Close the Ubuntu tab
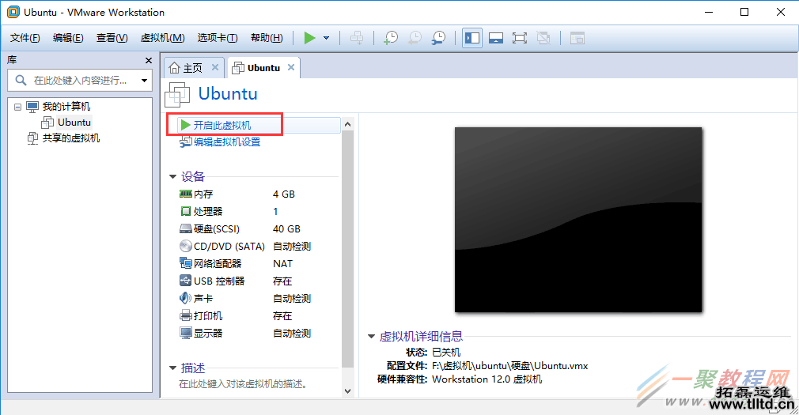The width and height of the screenshot is (799, 415). pyautogui.click(x=291, y=67)
